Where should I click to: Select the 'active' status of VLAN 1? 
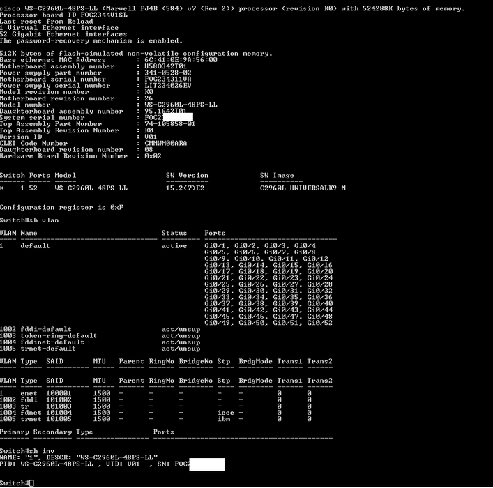(x=174, y=246)
